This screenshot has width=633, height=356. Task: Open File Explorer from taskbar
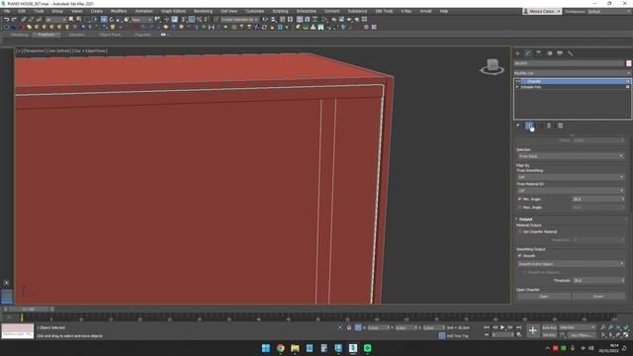(x=295, y=348)
